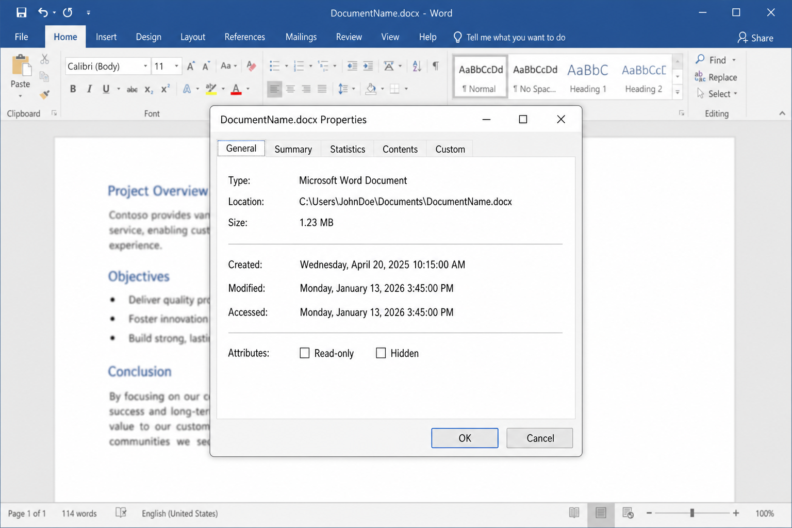This screenshot has width=792, height=528.
Task: Paste clipboard content with the Paste icon
Action: click(21, 66)
